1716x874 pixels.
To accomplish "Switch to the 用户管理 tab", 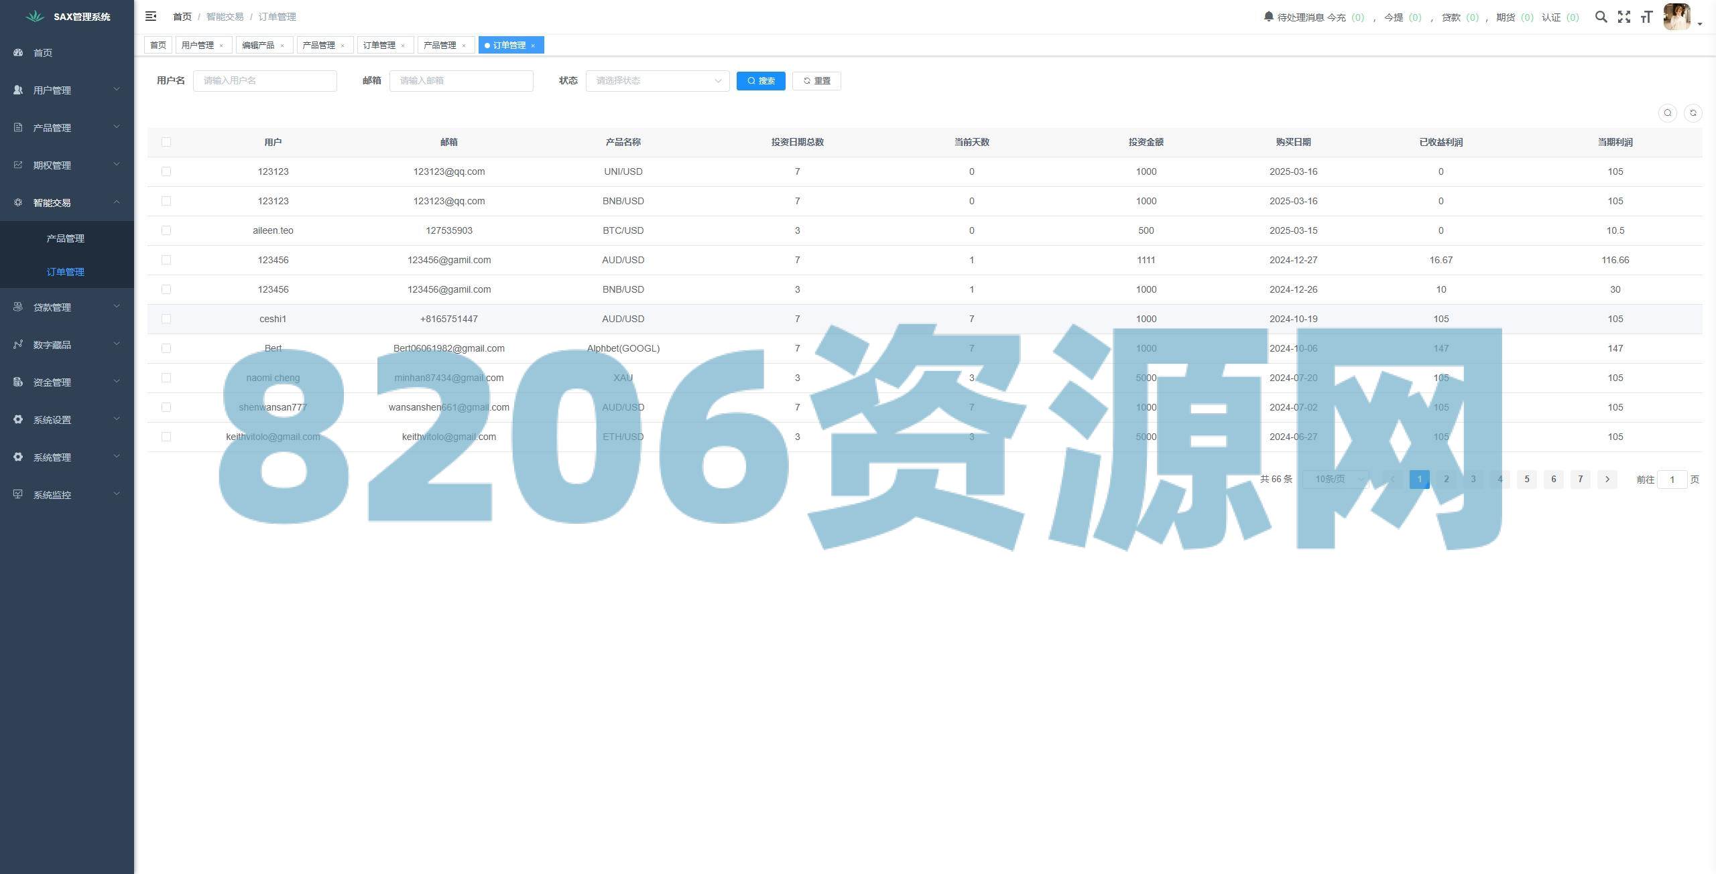I will pyautogui.click(x=198, y=45).
